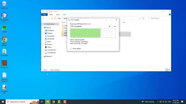186x104 pixels.
Task: Open the Windows Start menu
Action: 3,102
